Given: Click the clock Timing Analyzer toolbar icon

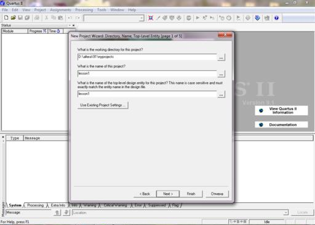Looking at the screenshot, I should point(229,18).
